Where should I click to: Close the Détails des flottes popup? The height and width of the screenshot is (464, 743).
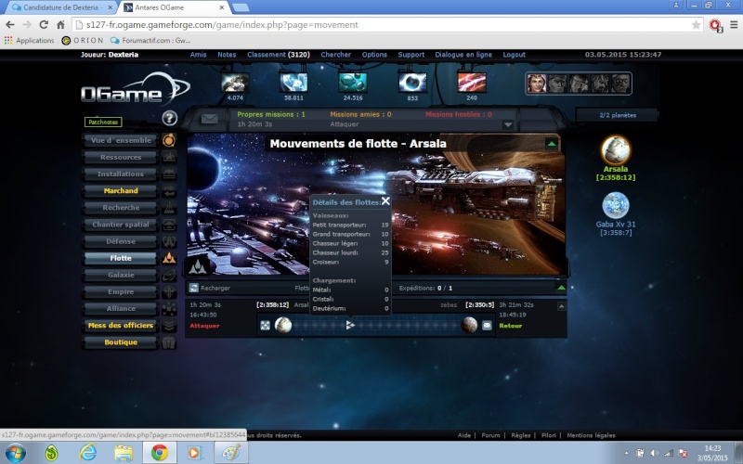click(385, 201)
